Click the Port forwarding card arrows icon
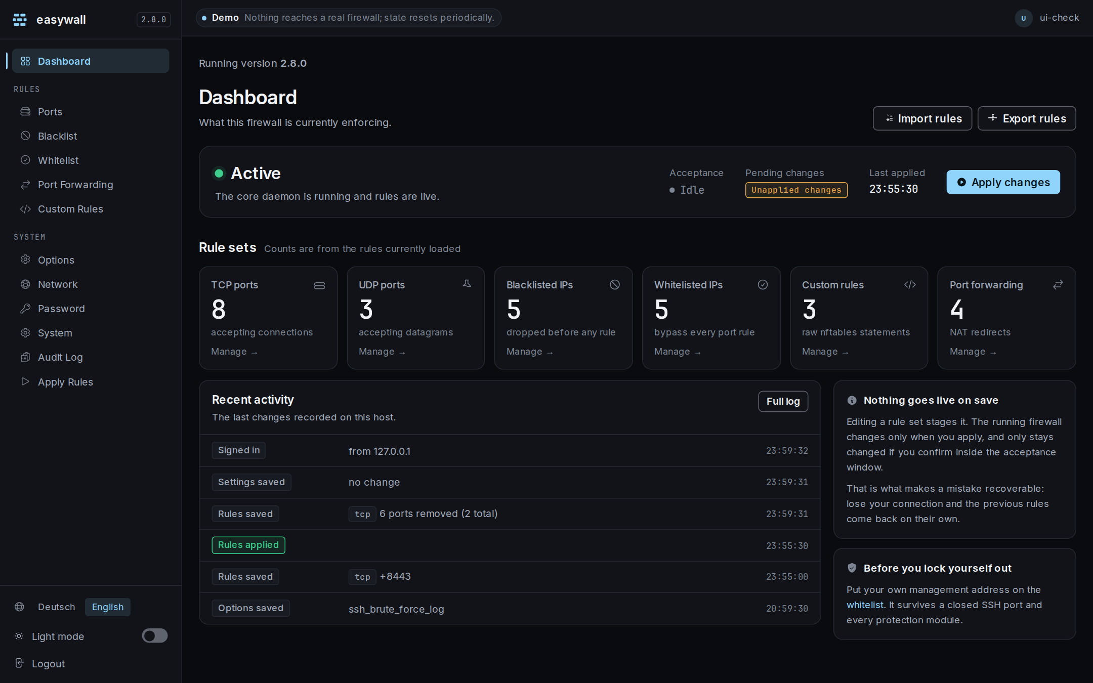This screenshot has height=683, width=1093. (1058, 285)
